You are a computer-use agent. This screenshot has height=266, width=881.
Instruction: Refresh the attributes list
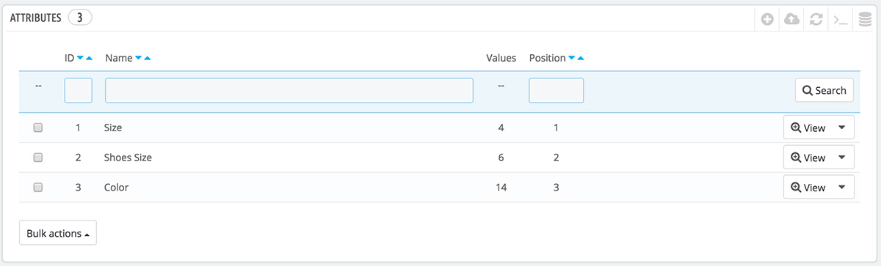(816, 20)
